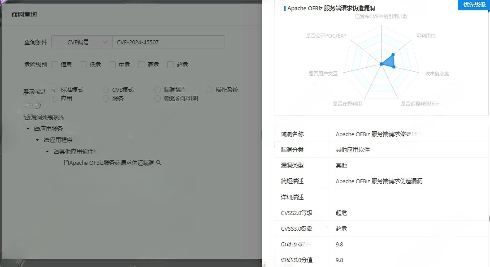490x267 pixels.
Task: Collapse the 其他应用软件 tree node
Action: [x=47, y=151]
